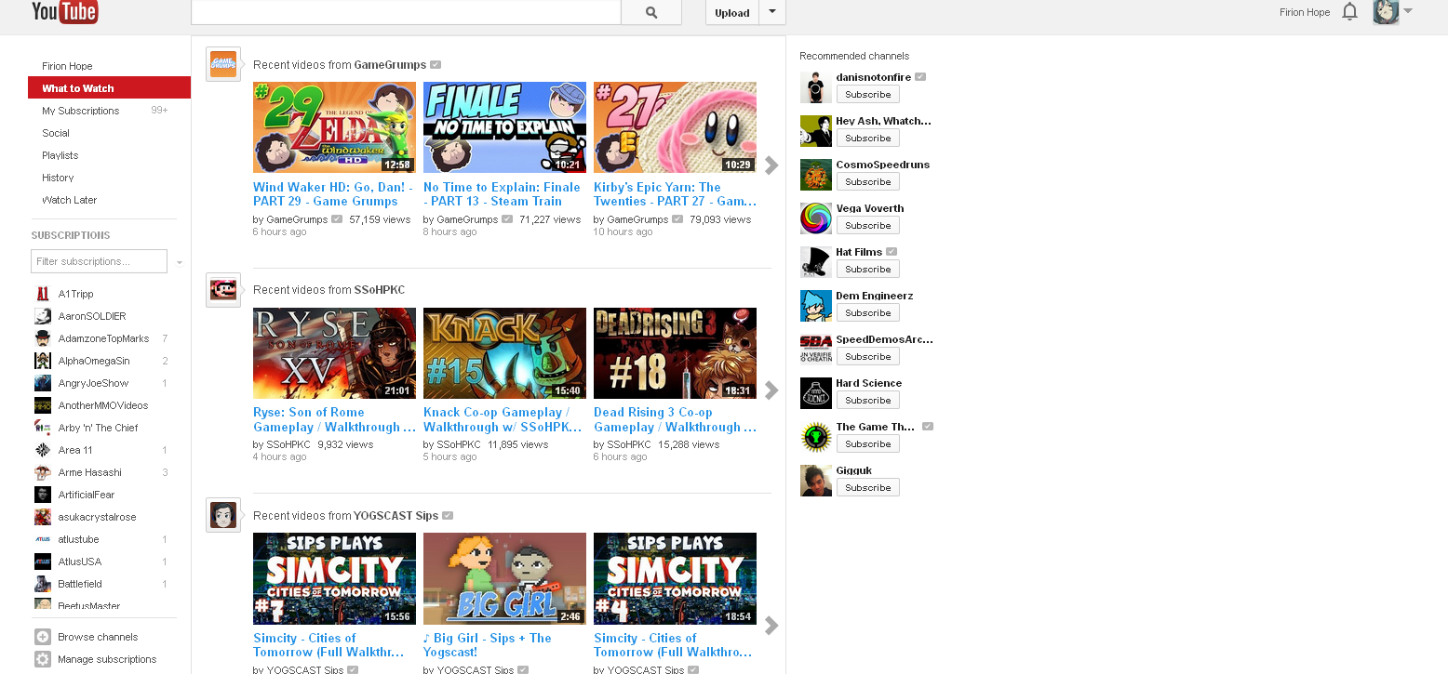1448x674 pixels.
Task: Show more YOGSCAST Sips videos arrow
Action: tap(771, 626)
